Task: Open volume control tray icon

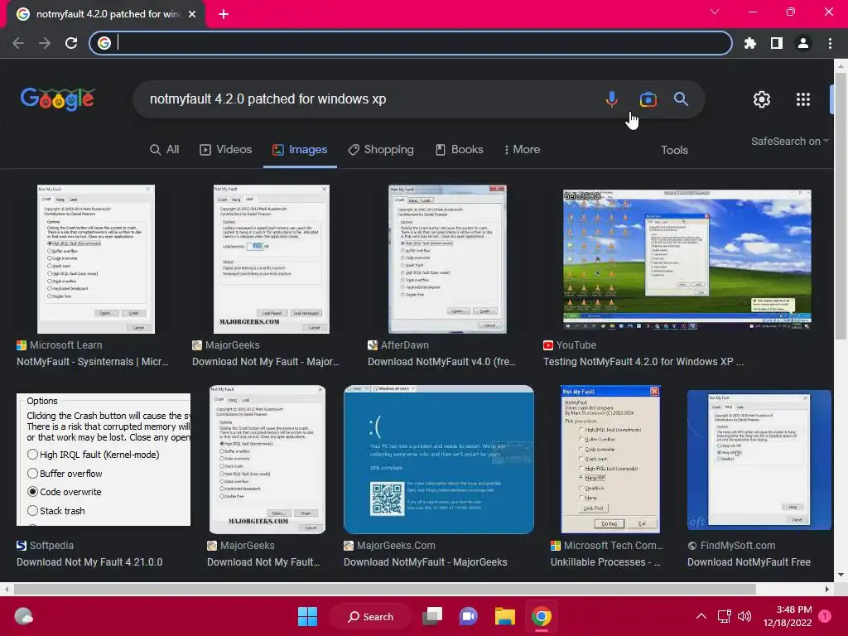Action: coord(744,616)
